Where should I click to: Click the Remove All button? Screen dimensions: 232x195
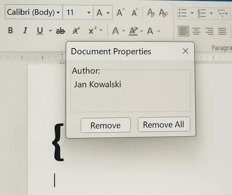(164, 125)
